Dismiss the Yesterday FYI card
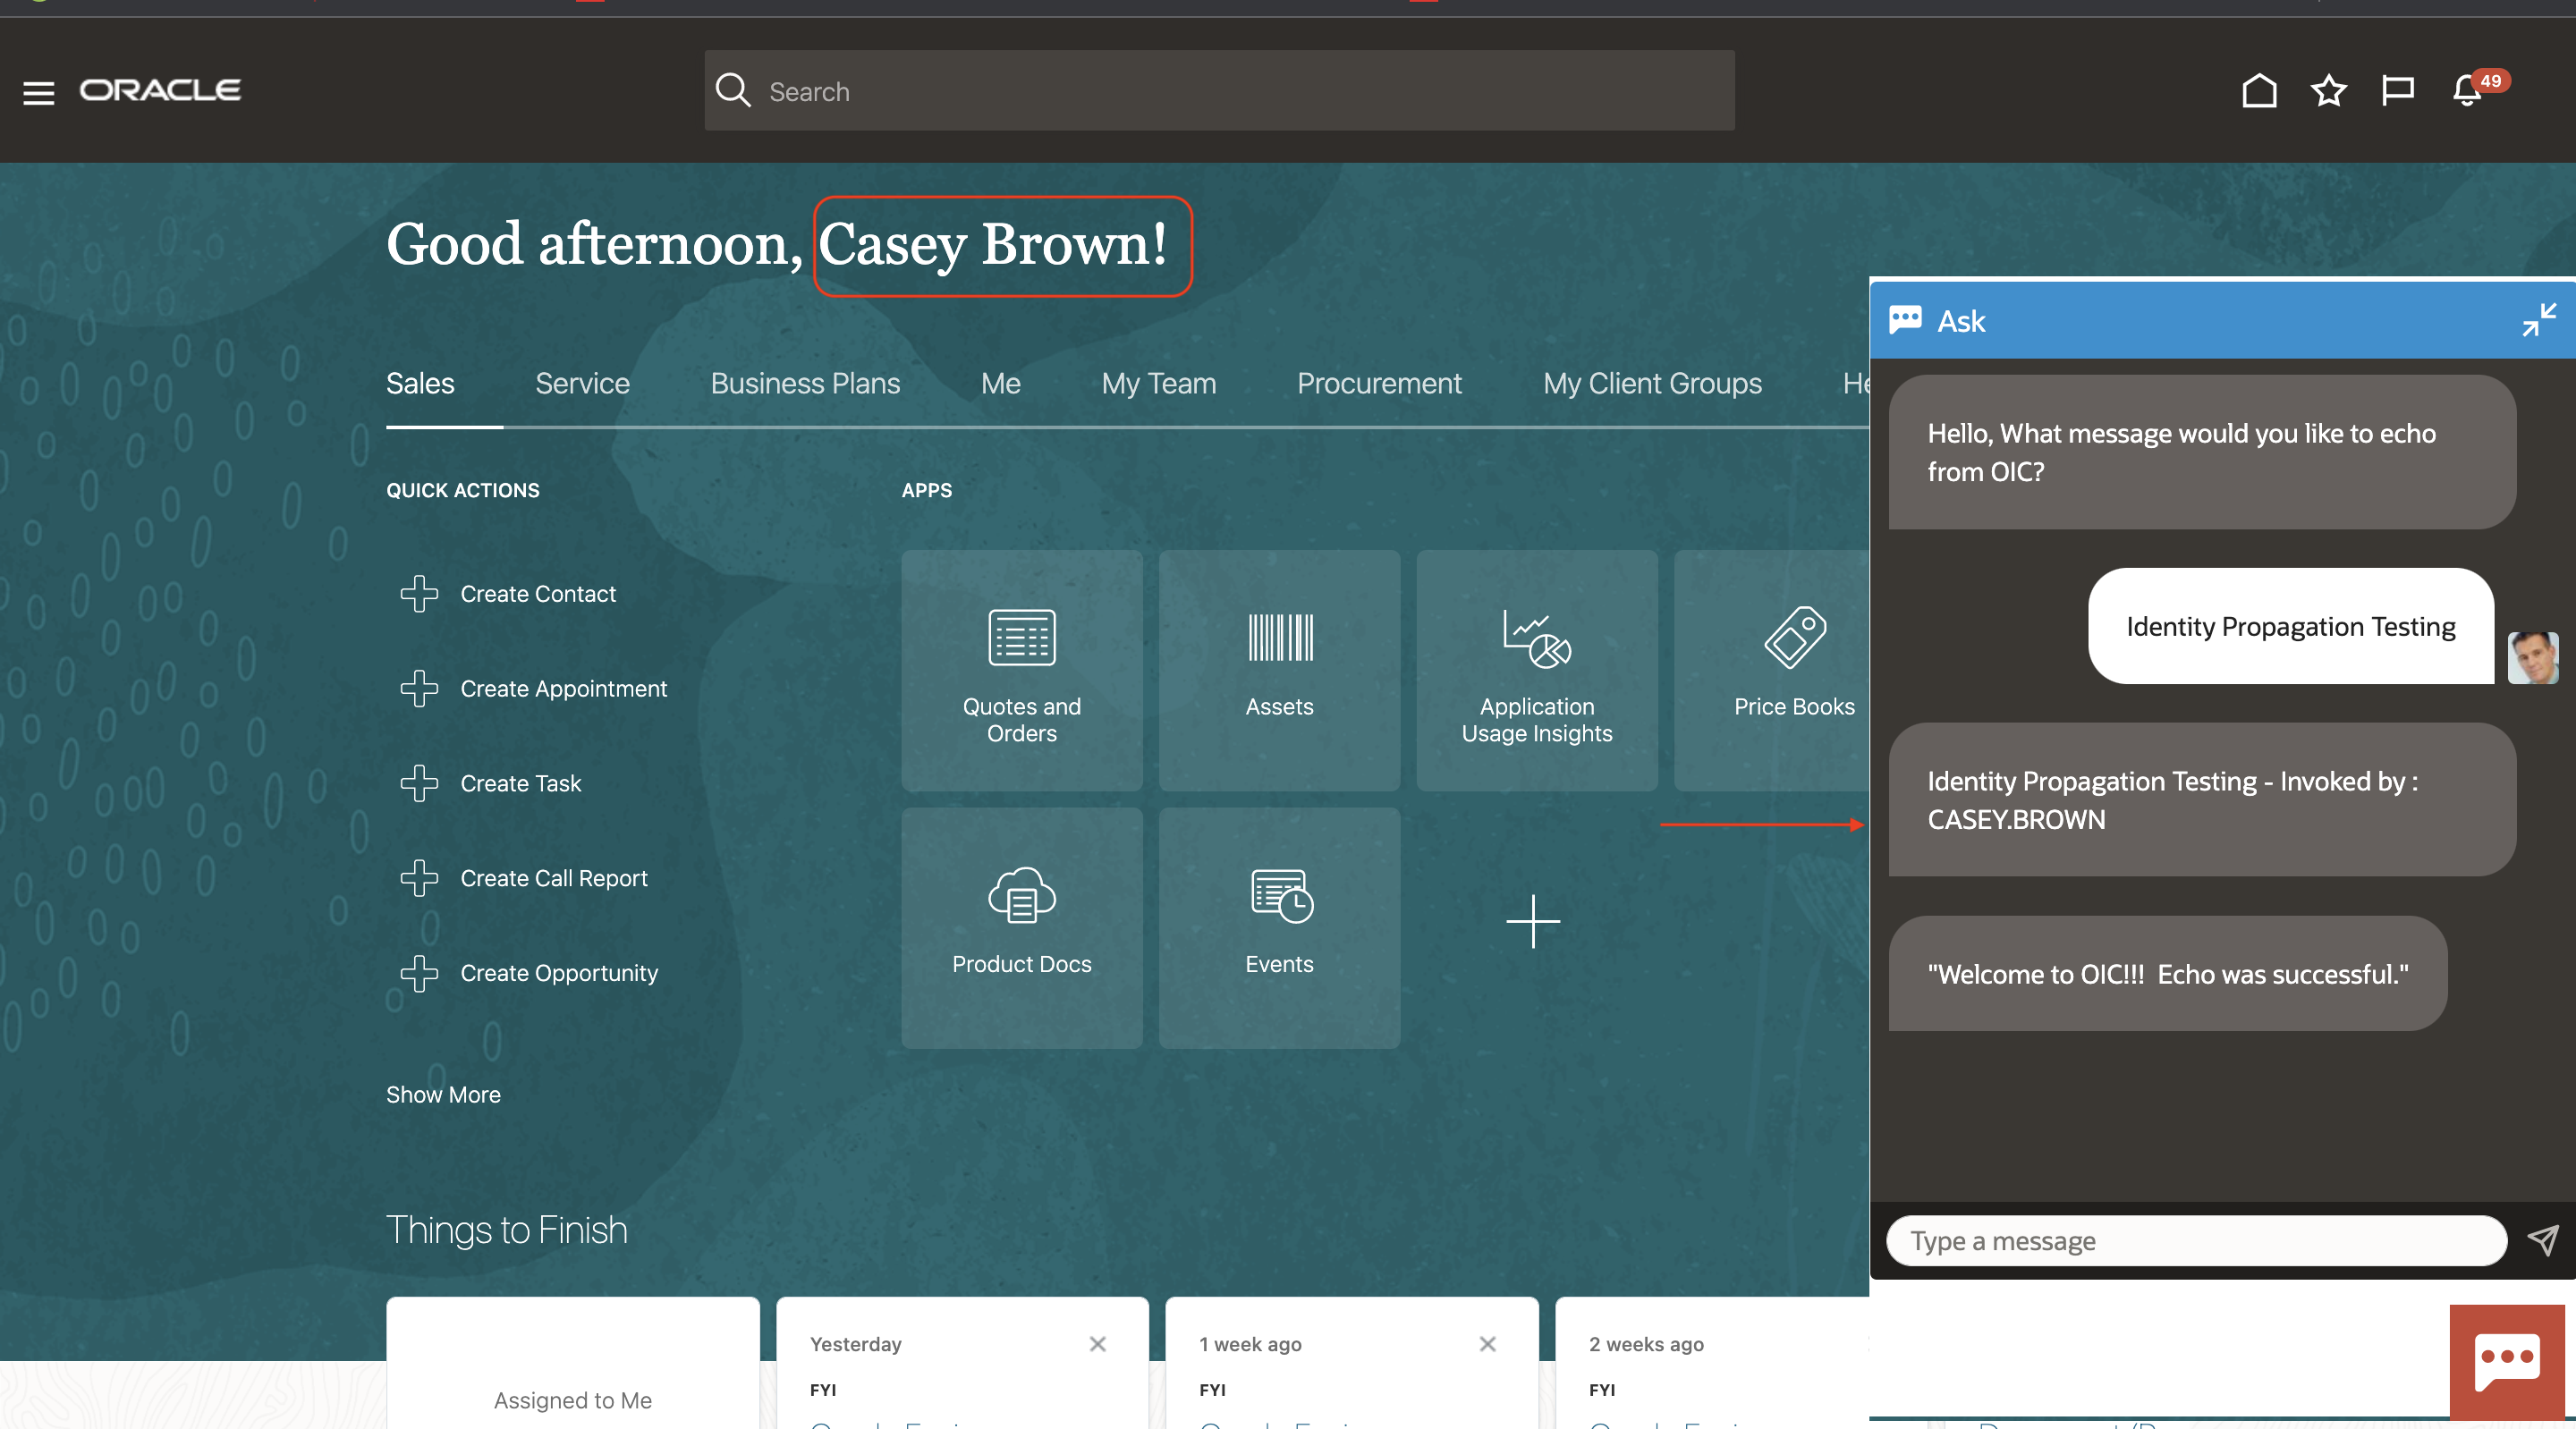Image resolution: width=2576 pixels, height=1429 pixels. (1097, 1344)
